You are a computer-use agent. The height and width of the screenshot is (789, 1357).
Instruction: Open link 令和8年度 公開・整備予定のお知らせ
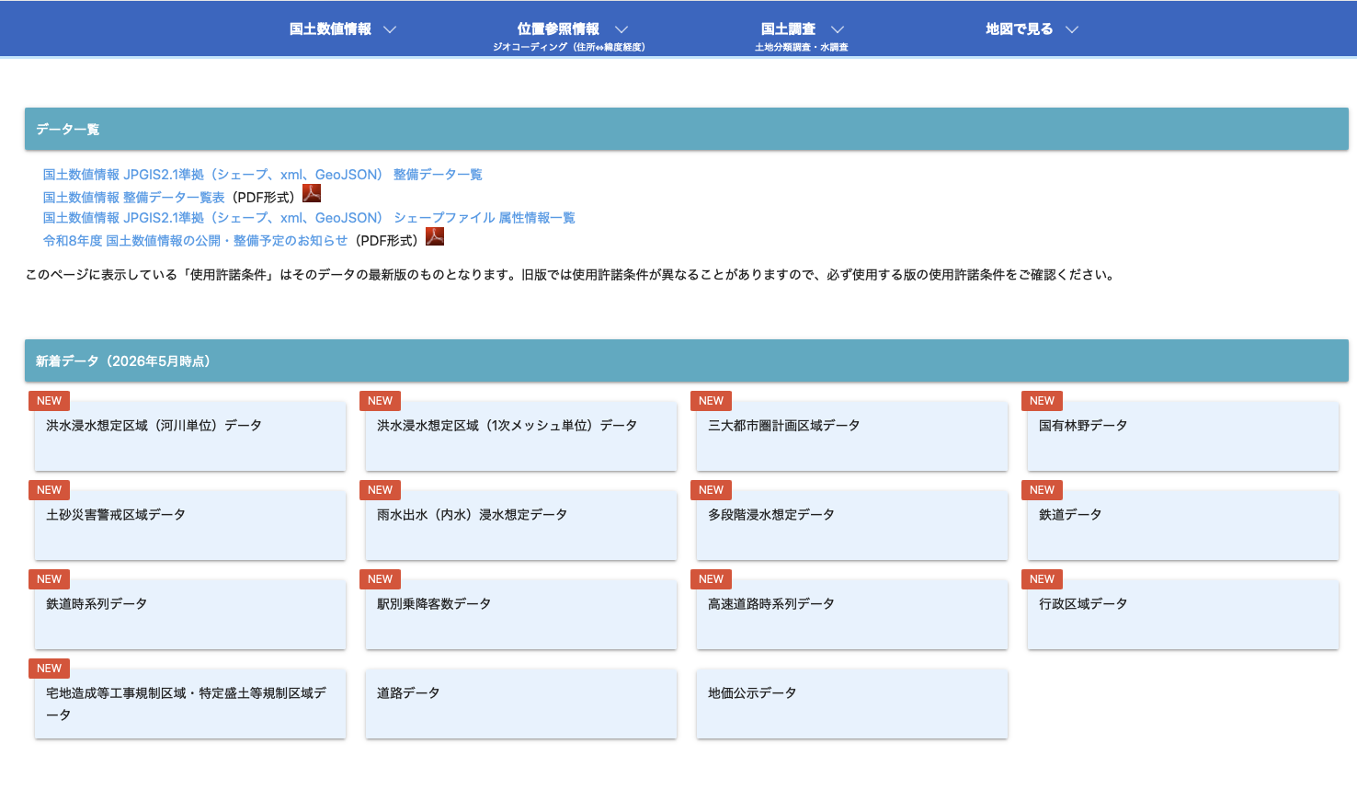pyautogui.click(x=195, y=241)
